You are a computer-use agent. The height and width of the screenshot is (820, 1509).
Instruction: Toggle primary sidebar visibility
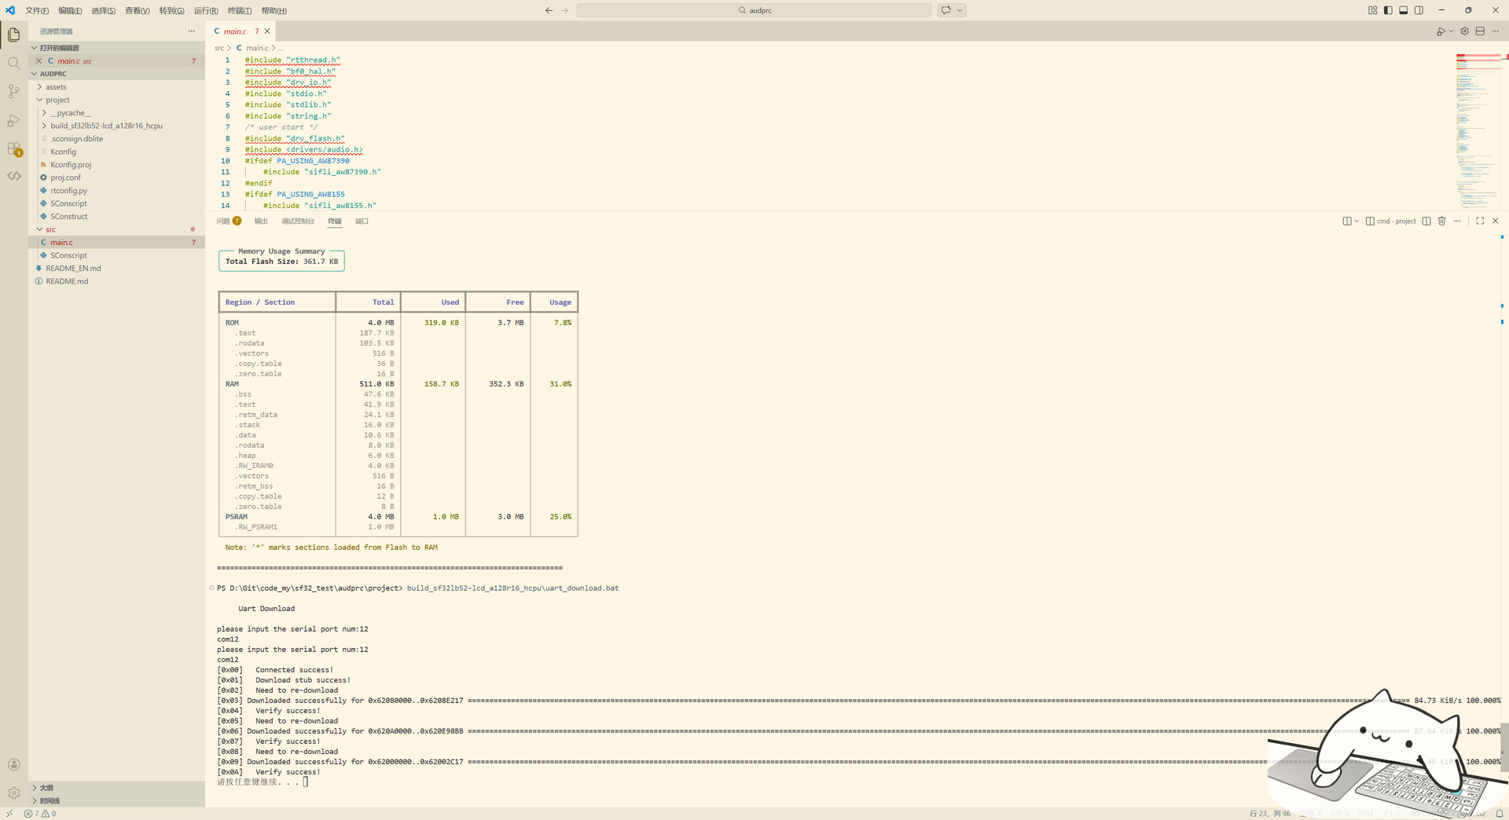click(1388, 10)
